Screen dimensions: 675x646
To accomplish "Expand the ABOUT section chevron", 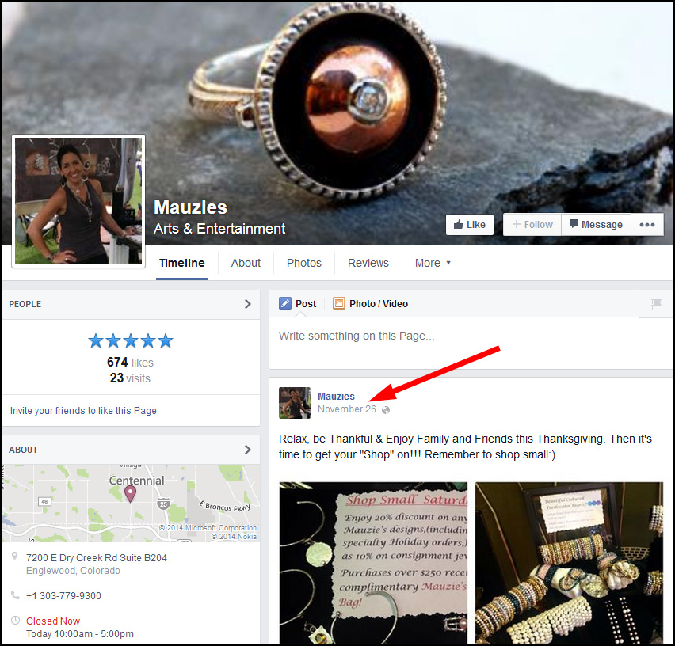I will pyautogui.click(x=247, y=450).
